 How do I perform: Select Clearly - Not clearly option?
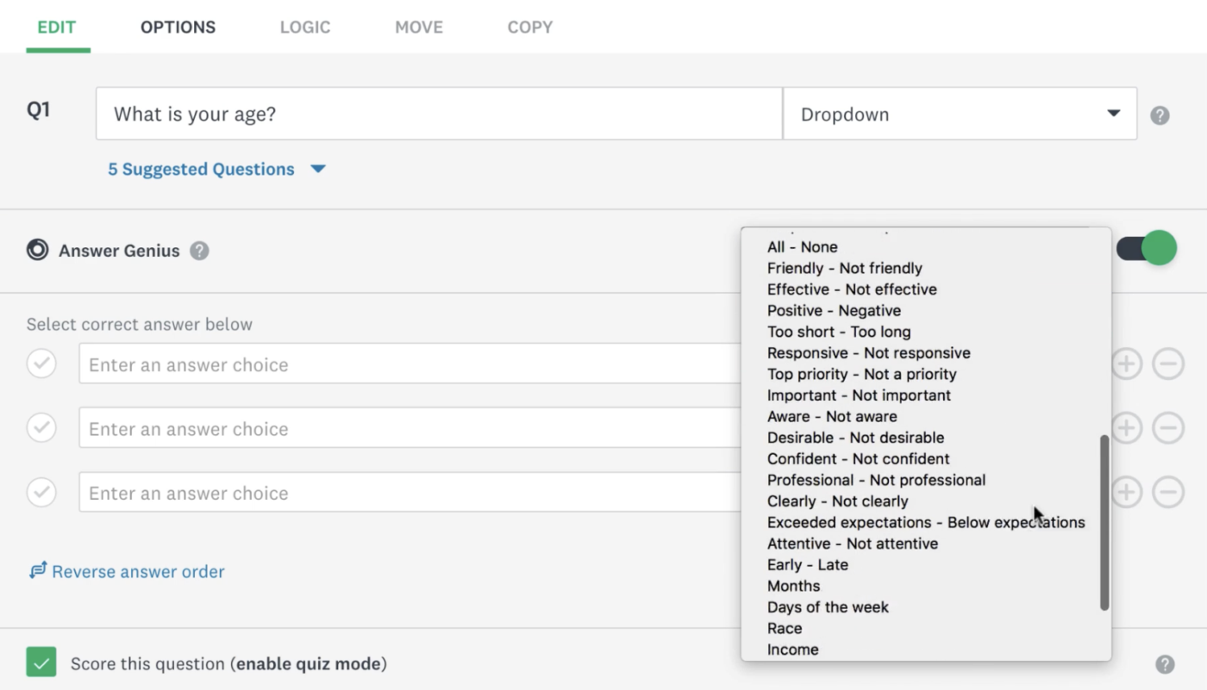pyautogui.click(x=838, y=501)
